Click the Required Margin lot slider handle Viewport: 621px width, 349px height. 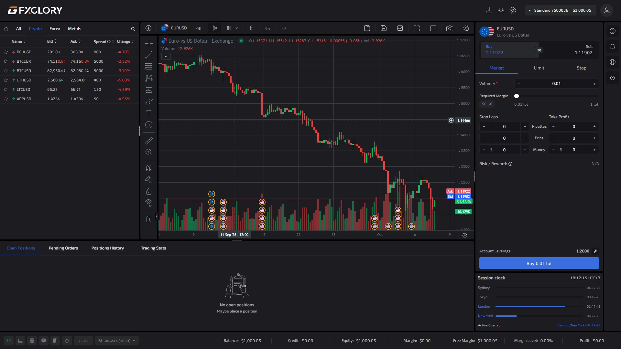pos(517,96)
